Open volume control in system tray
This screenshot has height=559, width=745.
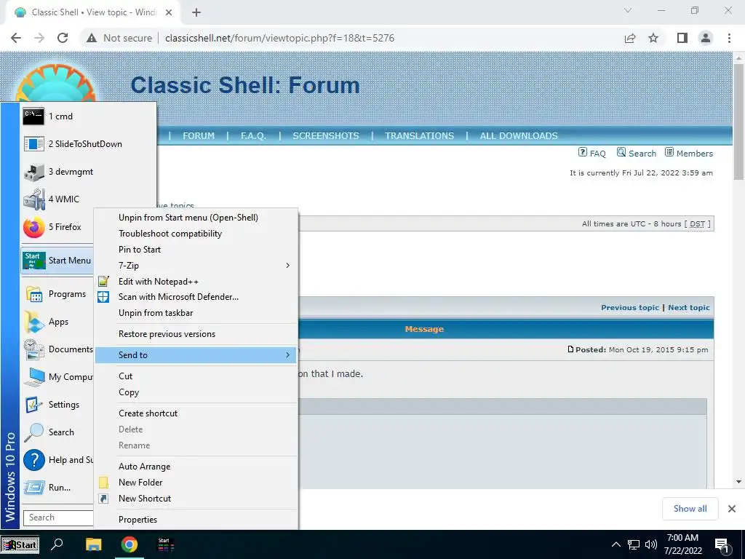651,544
